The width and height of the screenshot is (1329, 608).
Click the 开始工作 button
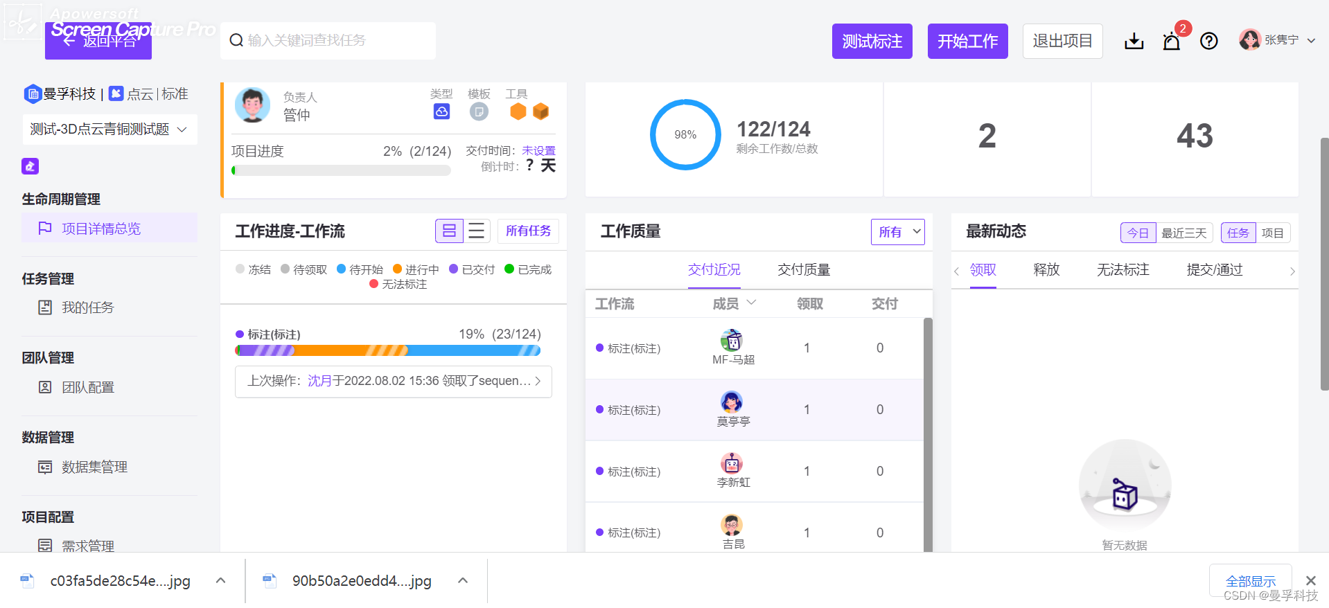click(968, 42)
